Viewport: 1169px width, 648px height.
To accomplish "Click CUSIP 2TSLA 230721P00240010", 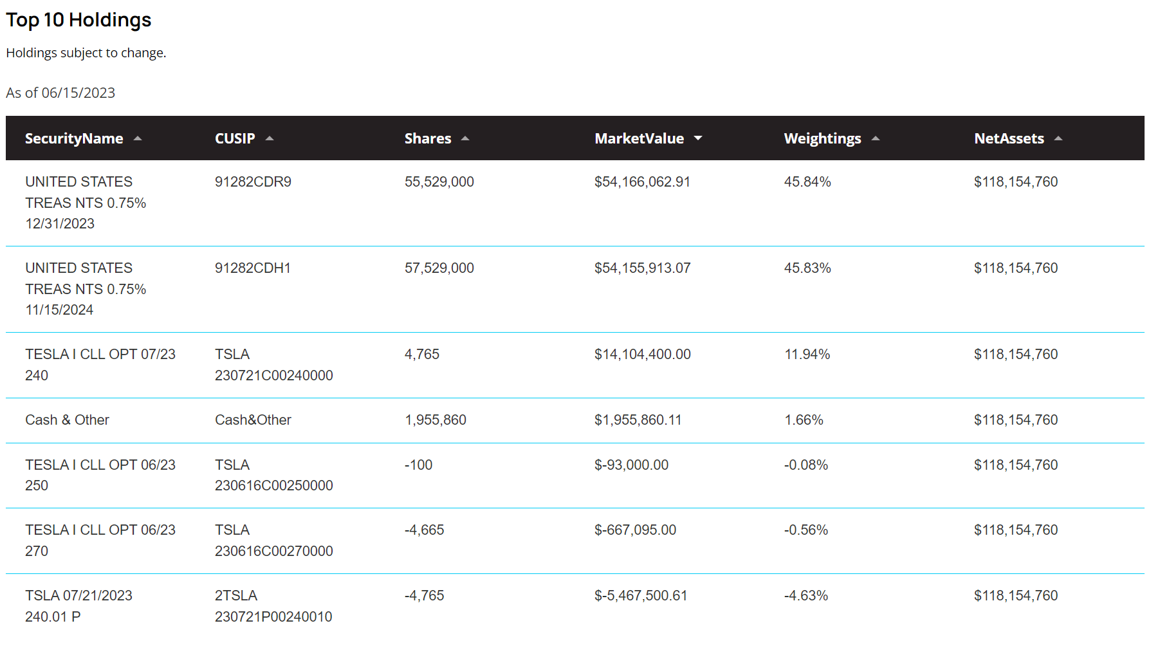I will pos(273,606).
